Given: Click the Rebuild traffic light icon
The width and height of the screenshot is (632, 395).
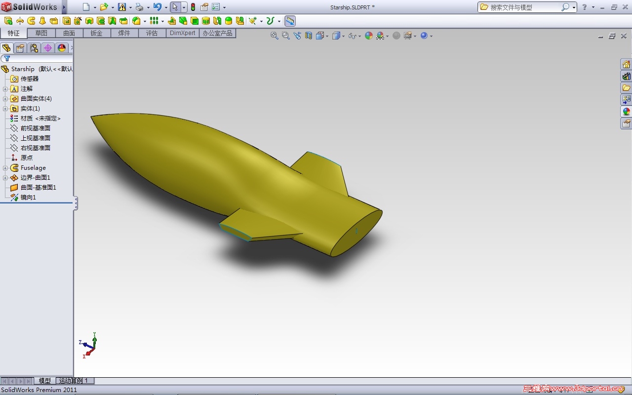Looking at the screenshot, I should click(x=193, y=7).
